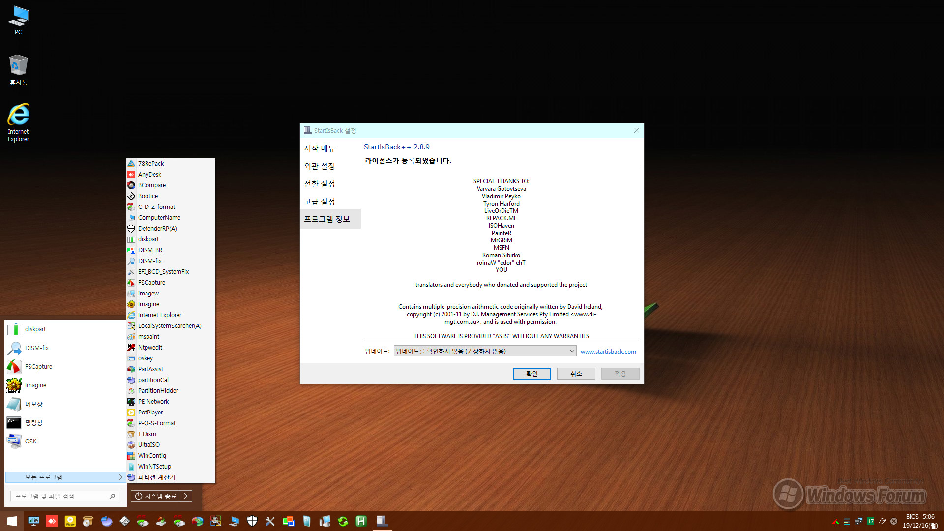Image resolution: width=944 pixels, height=531 pixels.
Task: Visit the www.startisback.com link
Action: [x=608, y=352]
